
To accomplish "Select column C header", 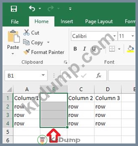I will pos(81,90).
